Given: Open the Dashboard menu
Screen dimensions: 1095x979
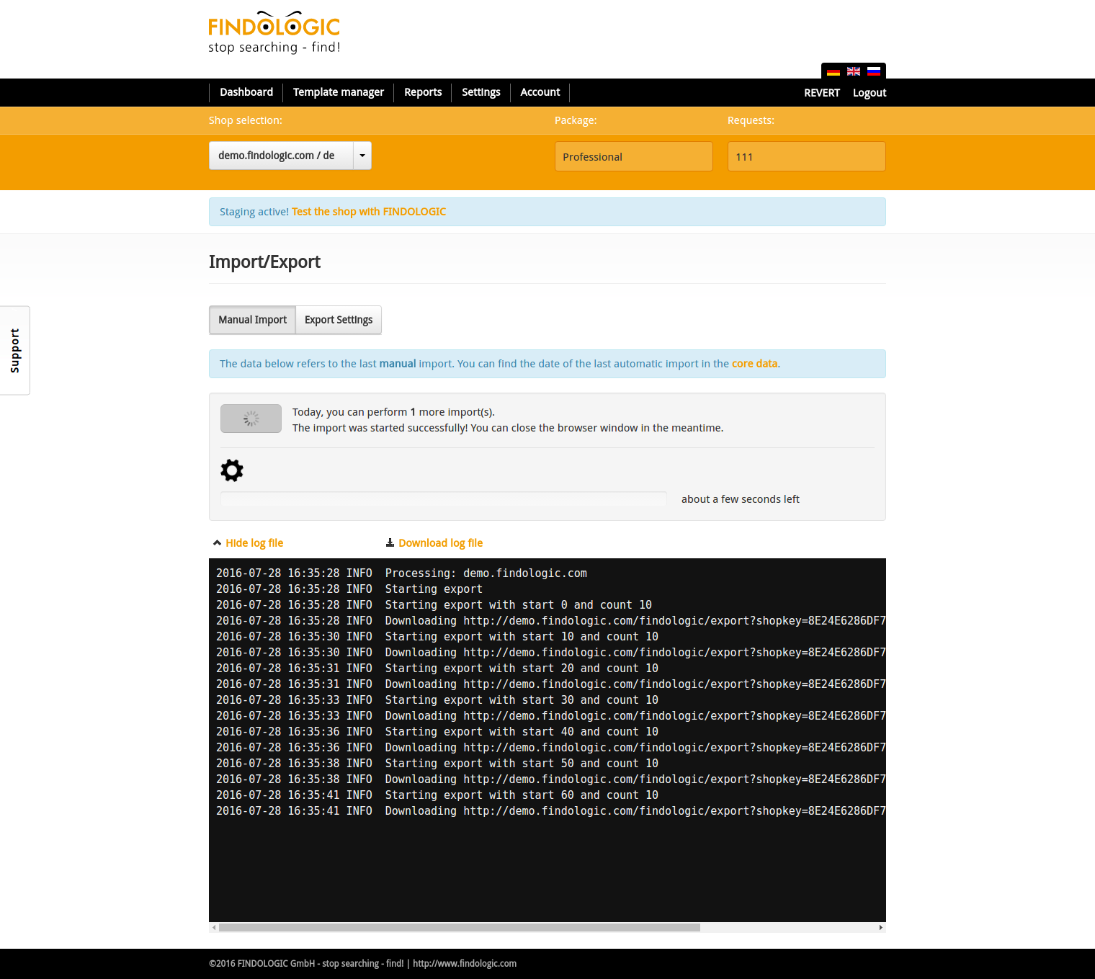Looking at the screenshot, I should click(246, 92).
